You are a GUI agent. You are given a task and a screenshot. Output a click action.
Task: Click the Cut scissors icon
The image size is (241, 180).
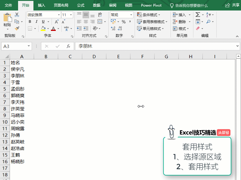17,15
